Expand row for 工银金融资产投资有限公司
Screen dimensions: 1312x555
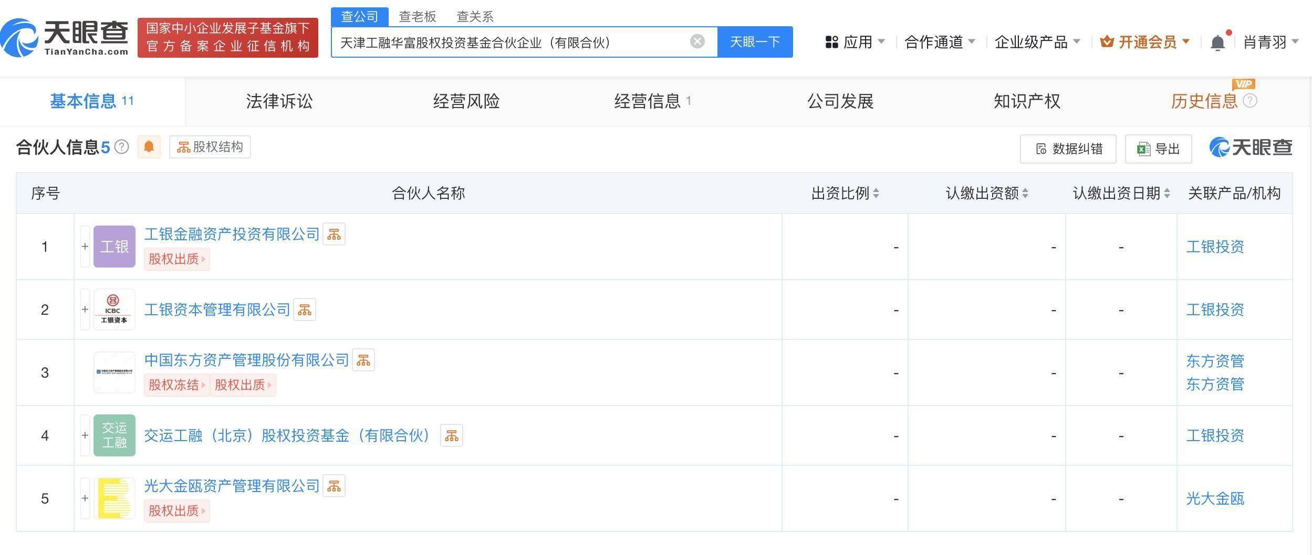(x=85, y=246)
